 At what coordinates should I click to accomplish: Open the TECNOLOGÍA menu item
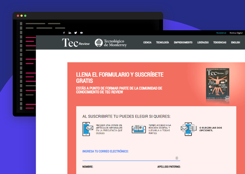162,43
